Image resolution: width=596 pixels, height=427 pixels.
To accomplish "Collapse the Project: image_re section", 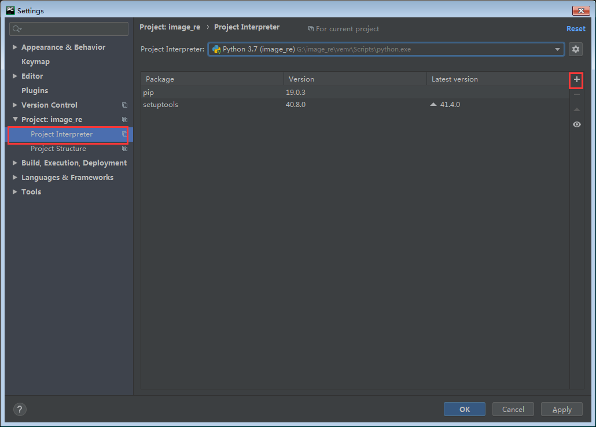I will 15,119.
